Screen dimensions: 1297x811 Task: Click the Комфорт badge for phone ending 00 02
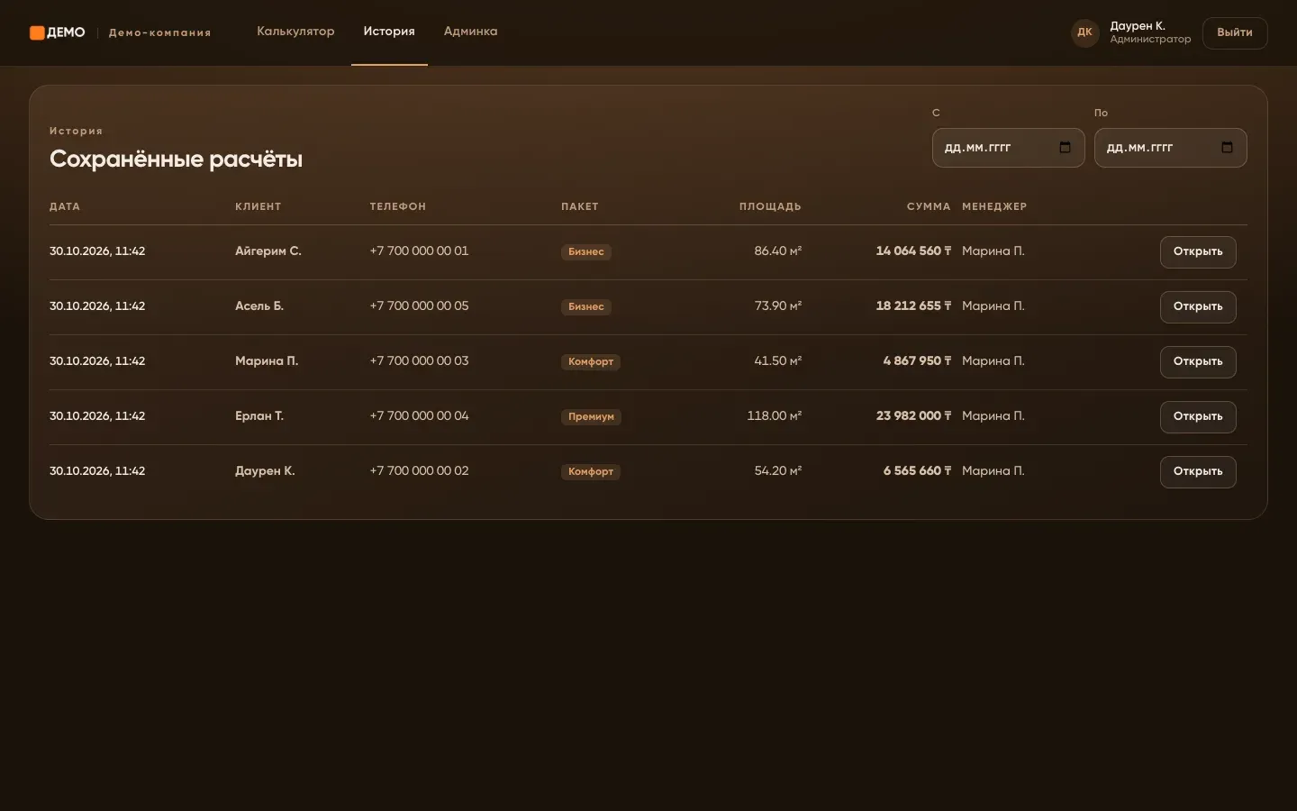(591, 472)
